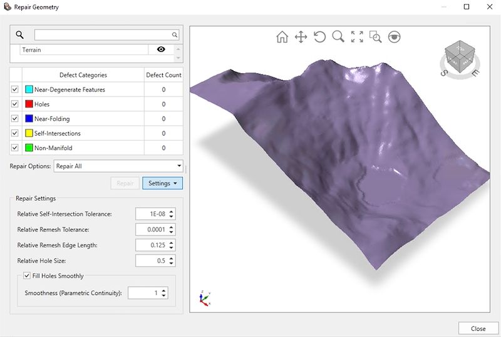Screen dimensions: 501x337
Task: Select the Terrain item in the geometry list
Action: [x=84, y=49]
